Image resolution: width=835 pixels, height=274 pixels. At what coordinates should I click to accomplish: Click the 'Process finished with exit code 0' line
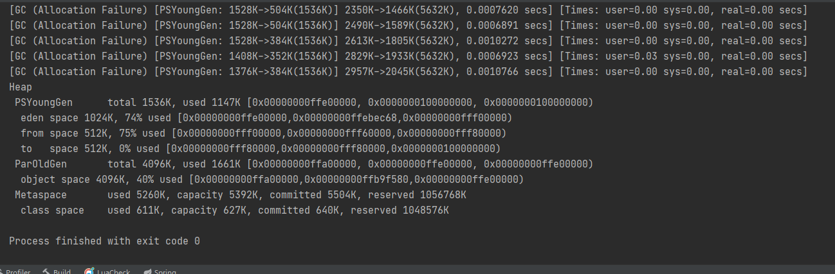tap(104, 241)
